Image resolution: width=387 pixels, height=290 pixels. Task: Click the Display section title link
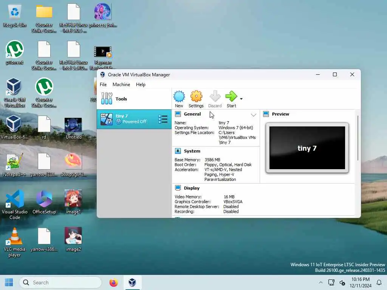[x=192, y=188]
